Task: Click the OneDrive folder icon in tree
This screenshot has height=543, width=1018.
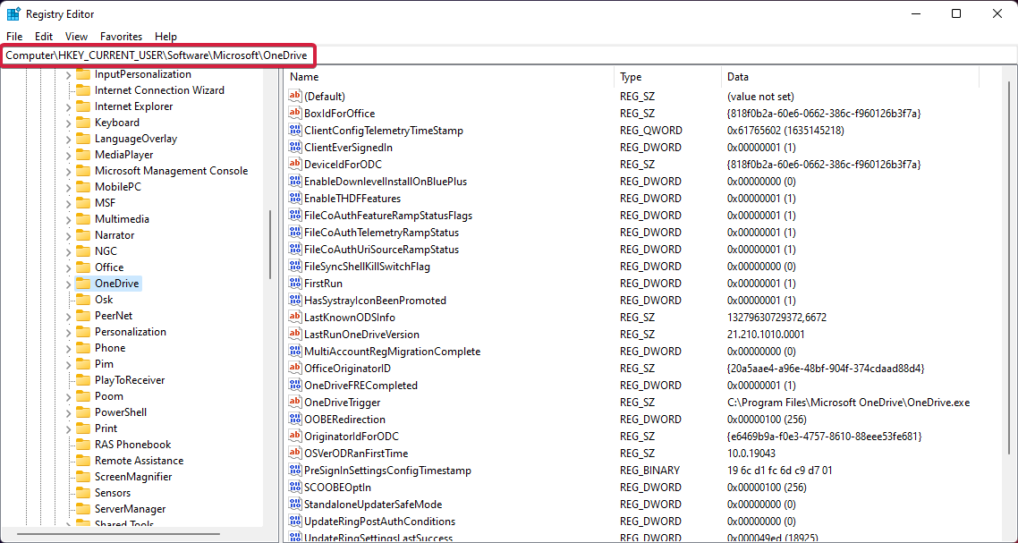Action: coord(83,284)
